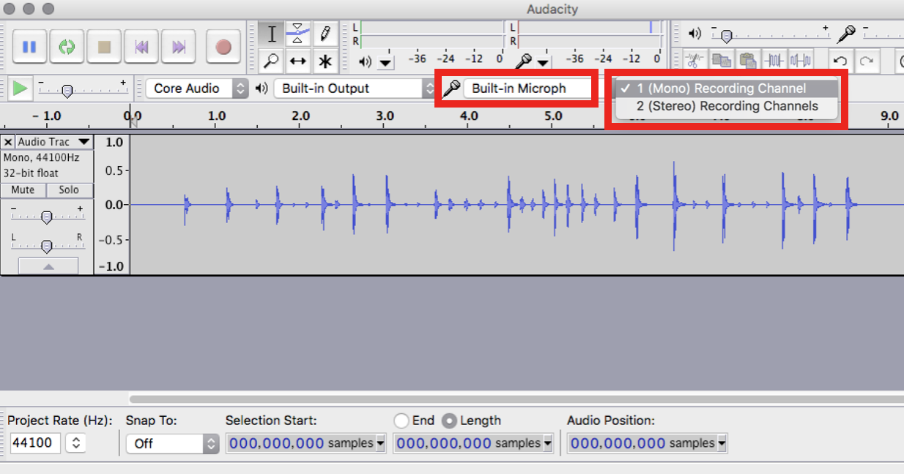904x474 pixels.
Task: Click the waveform in Audio Track
Action: pos(516,205)
